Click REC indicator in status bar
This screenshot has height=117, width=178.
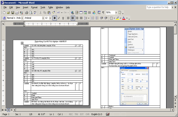pyautogui.click(x=71, y=114)
